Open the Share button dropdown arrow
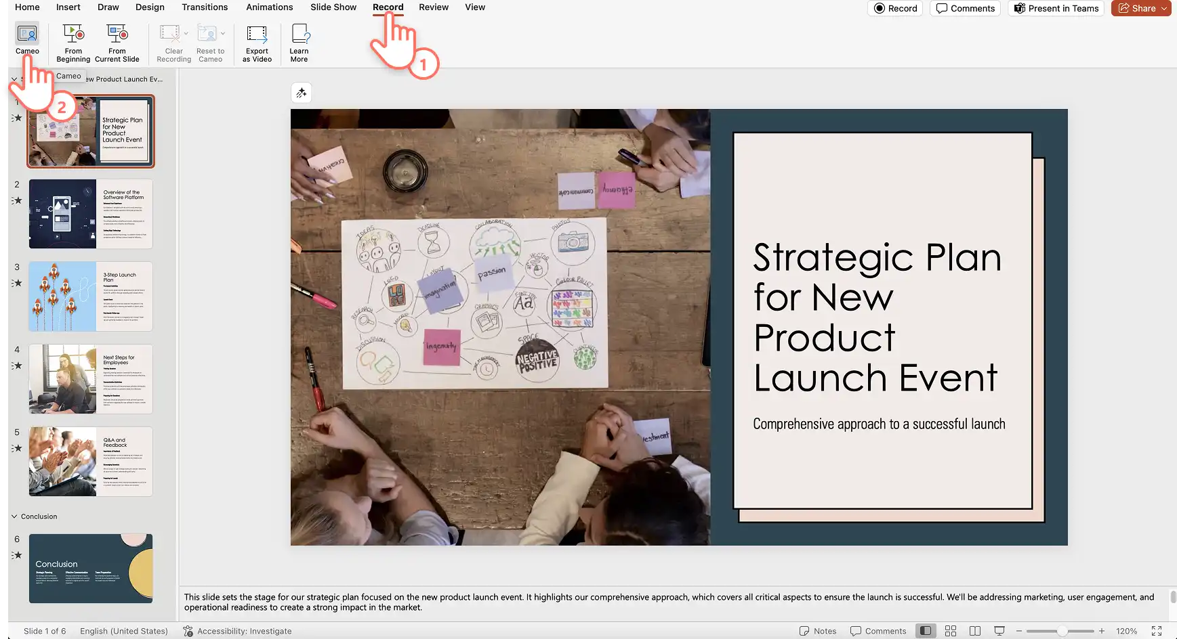This screenshot has width=1177, height=639. (x=1164, y=8)
